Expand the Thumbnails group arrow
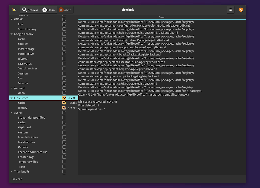 (12, 171)
